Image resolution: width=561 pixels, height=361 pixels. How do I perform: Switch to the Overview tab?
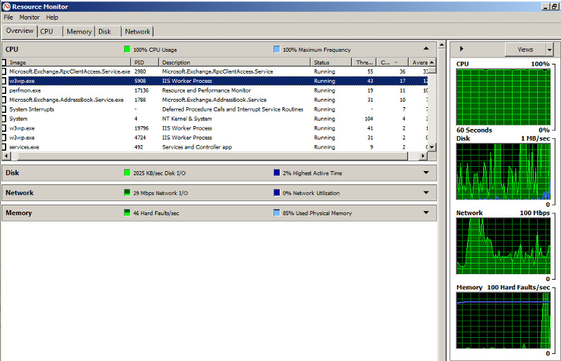pos(20,31)
